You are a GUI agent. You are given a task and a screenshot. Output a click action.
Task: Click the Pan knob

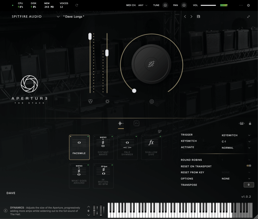pos(184,5)
